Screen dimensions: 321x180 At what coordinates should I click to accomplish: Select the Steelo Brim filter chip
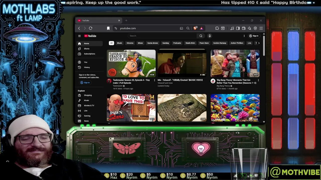click(x=190, y=43)
